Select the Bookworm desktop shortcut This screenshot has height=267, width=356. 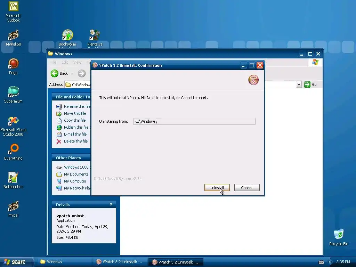67,38
